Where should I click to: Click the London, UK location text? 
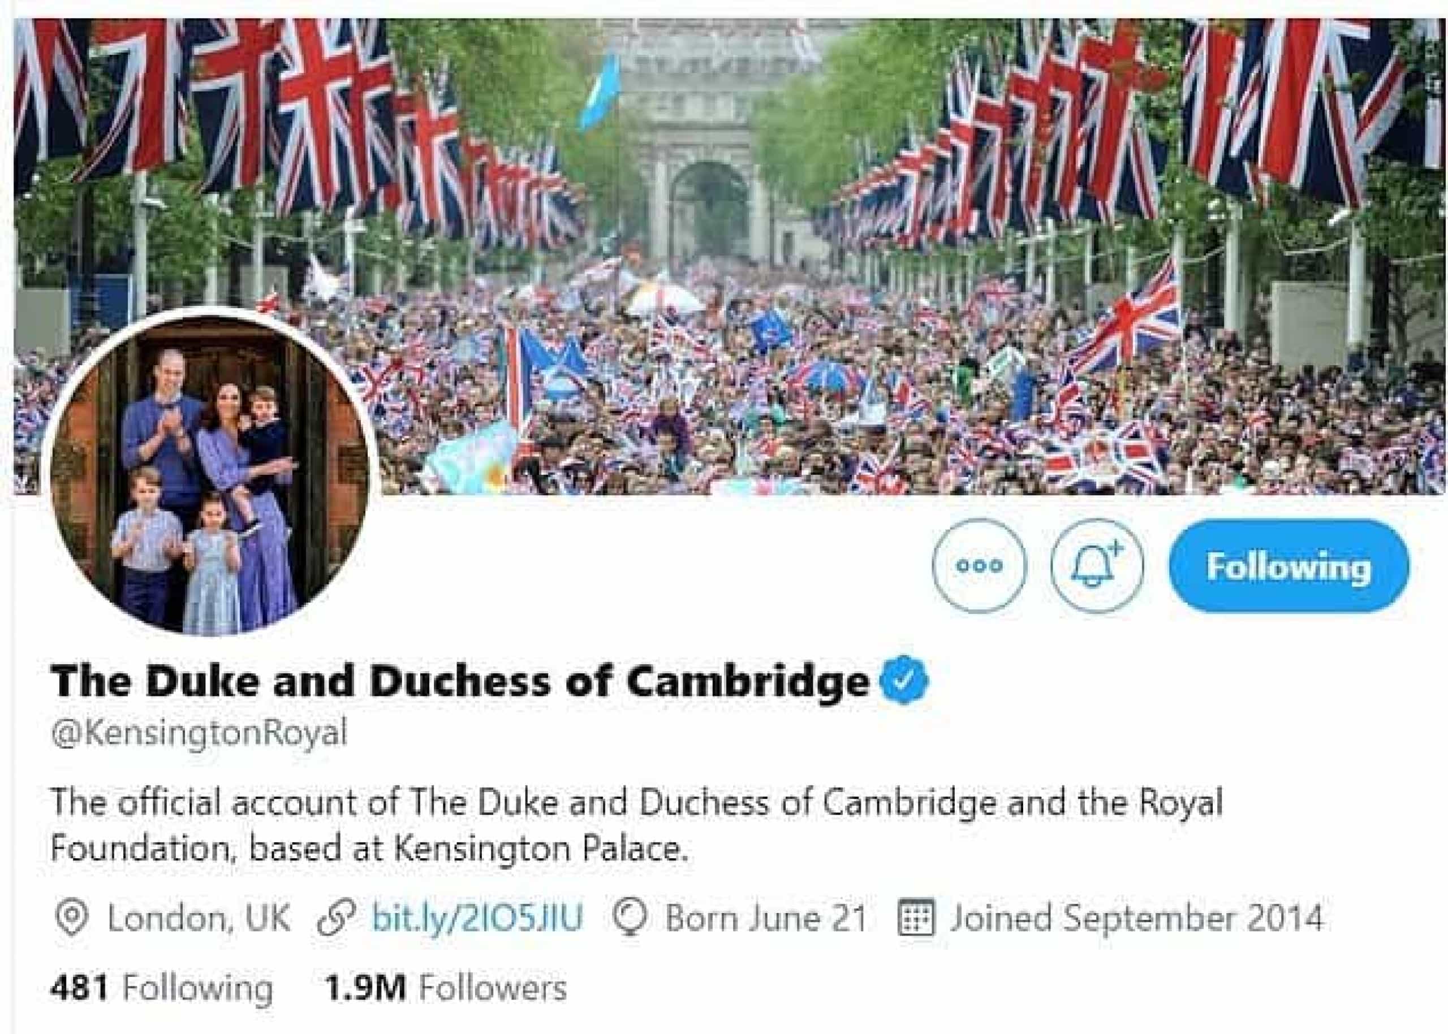(x=198, y=918)
